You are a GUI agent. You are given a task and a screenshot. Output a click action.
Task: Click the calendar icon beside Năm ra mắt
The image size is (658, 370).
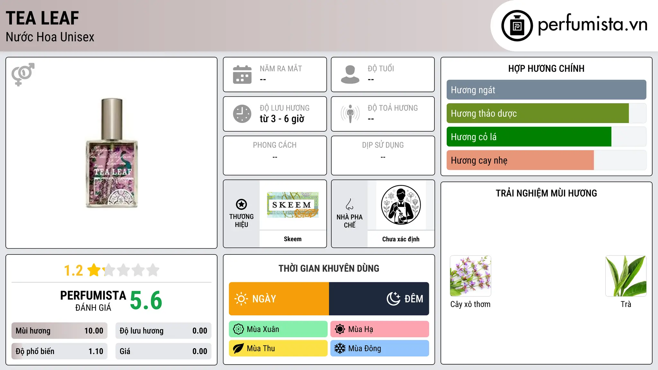(x=242, y=75)
